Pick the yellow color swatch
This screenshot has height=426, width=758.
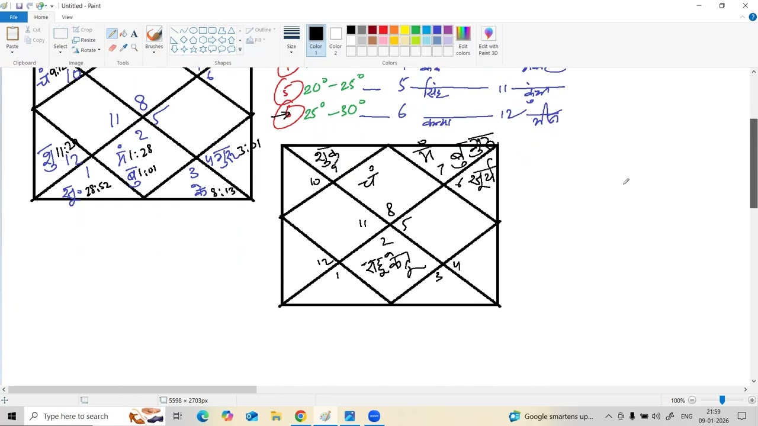(x=405, y=30)
